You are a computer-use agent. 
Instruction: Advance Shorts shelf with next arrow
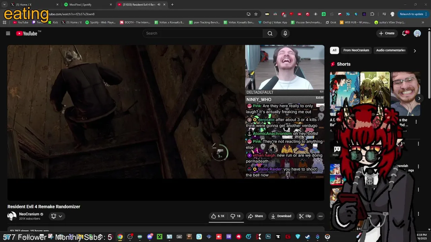[419, 98]
